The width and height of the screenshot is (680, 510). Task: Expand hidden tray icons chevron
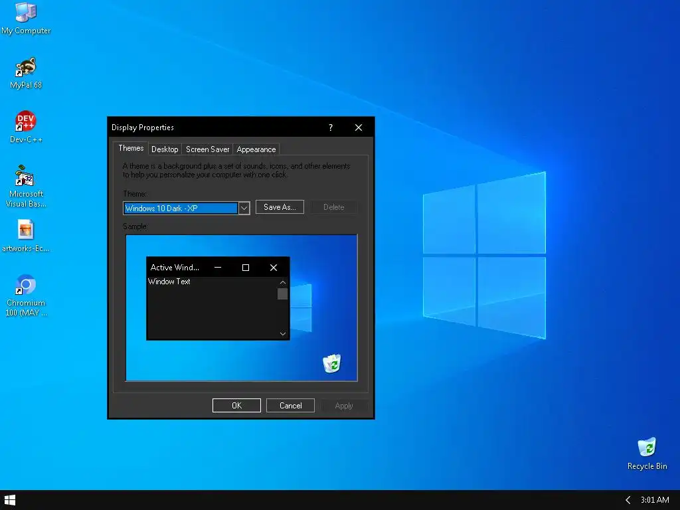[628, 500]
